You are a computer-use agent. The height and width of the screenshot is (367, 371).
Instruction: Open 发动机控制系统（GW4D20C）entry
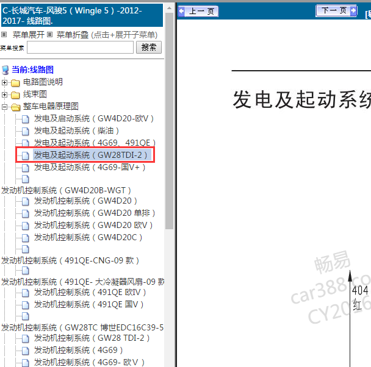[x=88, y=238]
